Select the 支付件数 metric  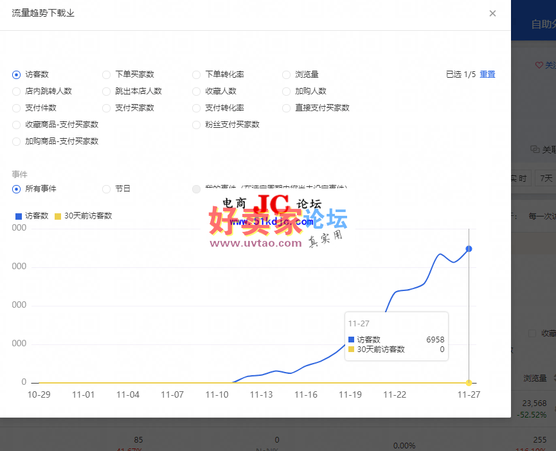point(17,108)
